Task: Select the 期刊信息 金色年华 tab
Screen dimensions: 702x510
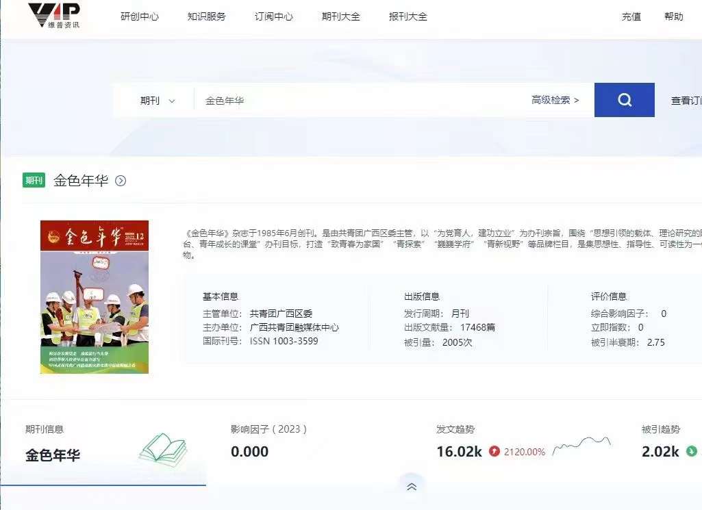Action: tap(103, 443)
